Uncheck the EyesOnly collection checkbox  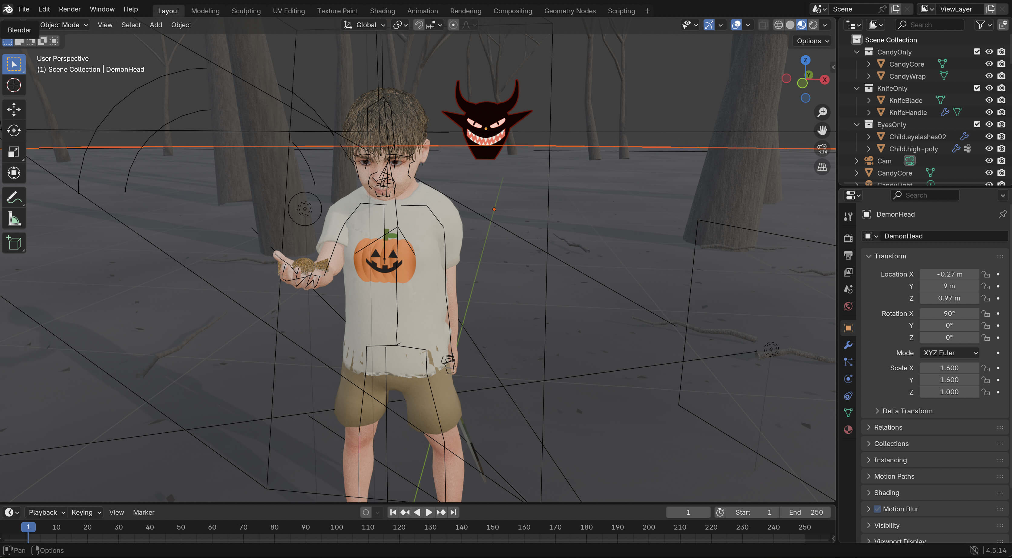(x=977, y=124)
